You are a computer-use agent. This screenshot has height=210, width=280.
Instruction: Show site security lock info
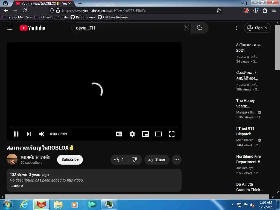coord(58,11)
